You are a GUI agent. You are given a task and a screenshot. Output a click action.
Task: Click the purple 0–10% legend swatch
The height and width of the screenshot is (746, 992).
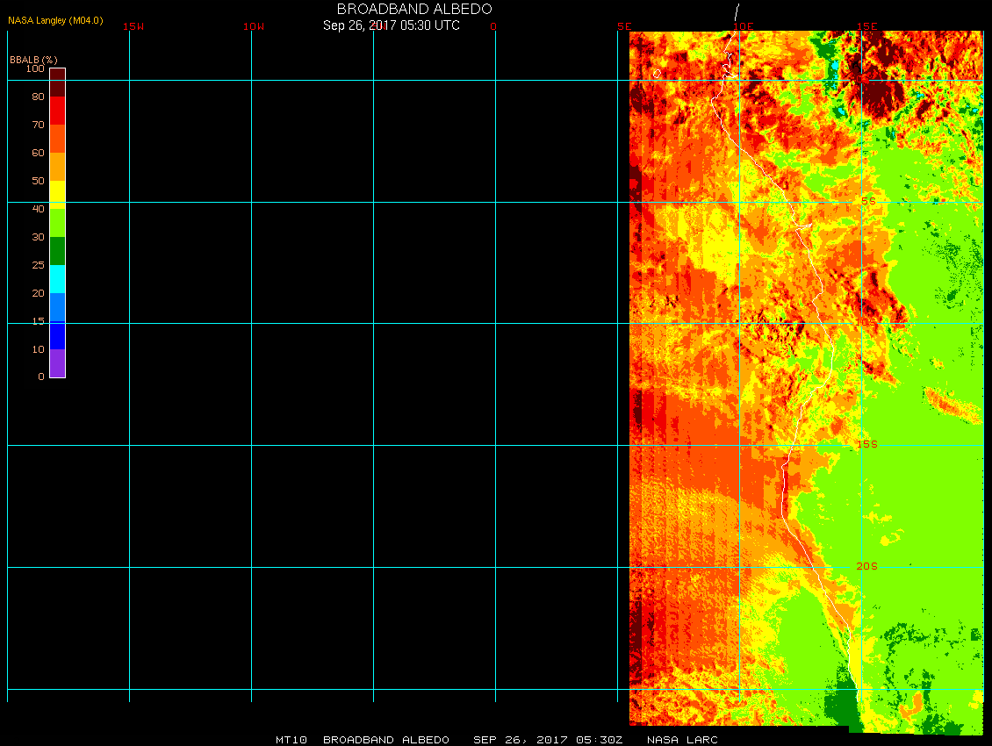[x=57, y=363]
